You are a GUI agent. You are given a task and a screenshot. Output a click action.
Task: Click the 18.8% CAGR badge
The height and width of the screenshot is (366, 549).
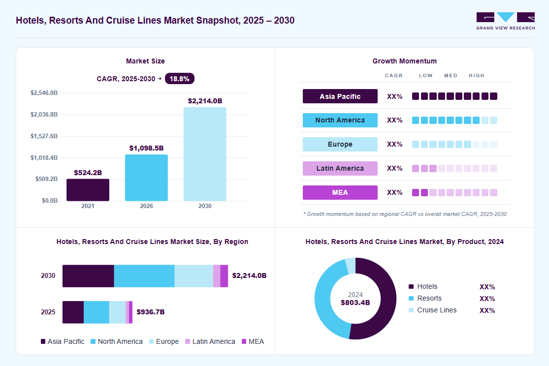(180, 79)
